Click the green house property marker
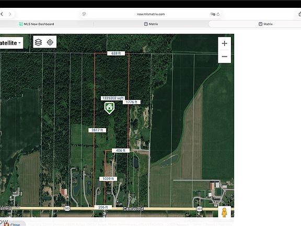301x226 pixels. 109,108
